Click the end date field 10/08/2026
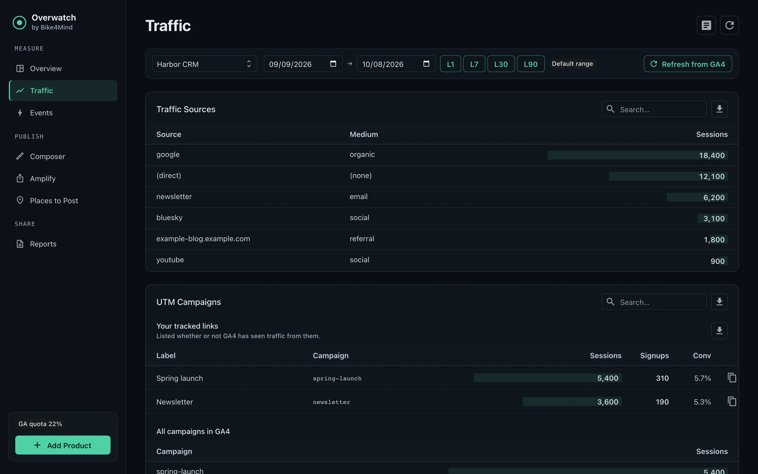Viewport: 758px width, 474px height. click(x=396, y=64)
